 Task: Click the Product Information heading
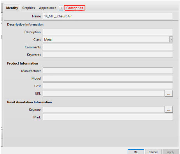[x=23, y=63]
